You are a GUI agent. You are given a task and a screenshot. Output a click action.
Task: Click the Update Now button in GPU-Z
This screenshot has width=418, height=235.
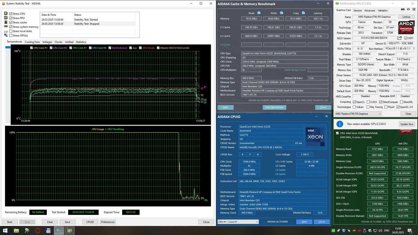tap(406, 124)
